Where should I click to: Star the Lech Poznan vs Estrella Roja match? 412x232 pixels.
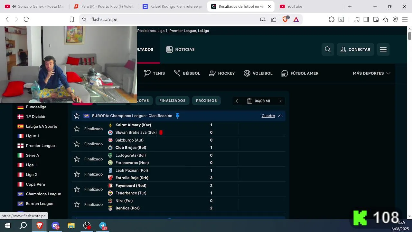pos(77,174)
